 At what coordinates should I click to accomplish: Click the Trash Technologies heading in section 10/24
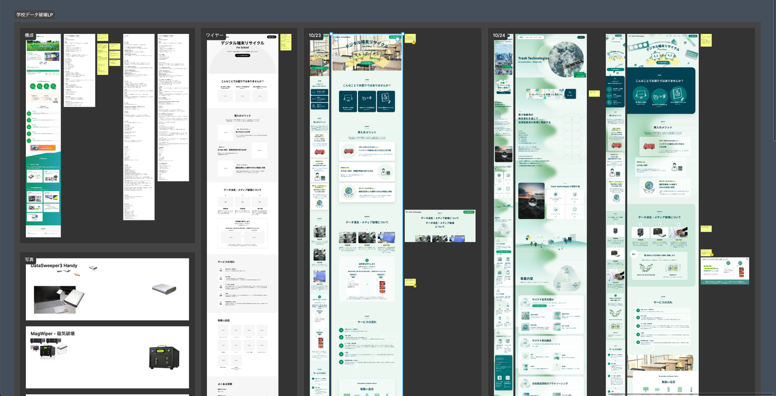[x=533, y=58]
